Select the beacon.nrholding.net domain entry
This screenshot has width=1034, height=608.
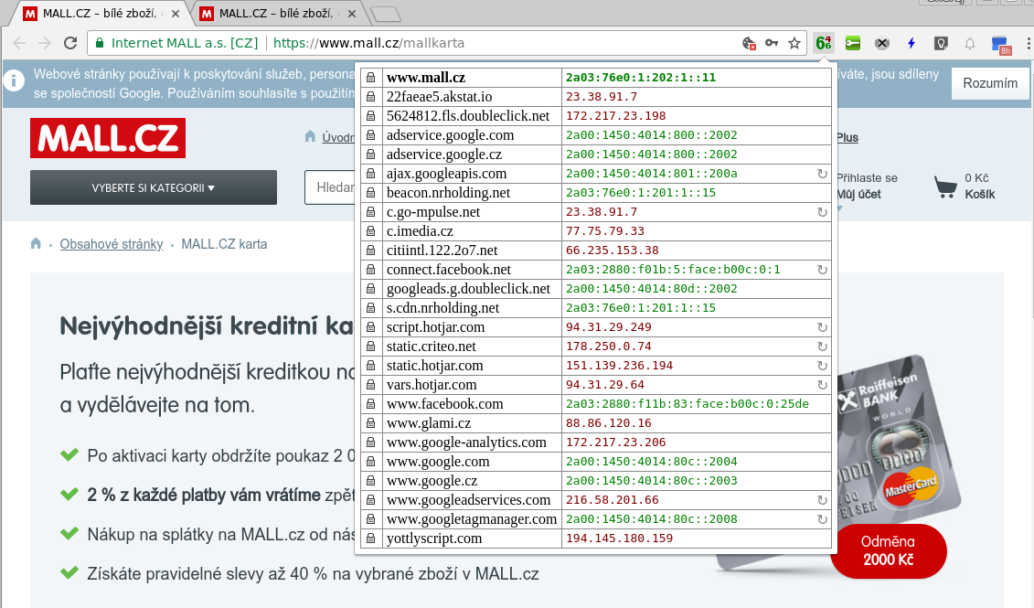(448, 193)
